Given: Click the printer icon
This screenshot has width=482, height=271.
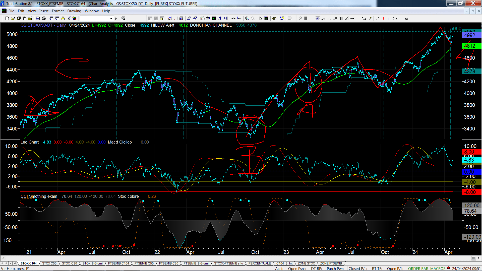Looking at the screenshot, I should point(44,18).
